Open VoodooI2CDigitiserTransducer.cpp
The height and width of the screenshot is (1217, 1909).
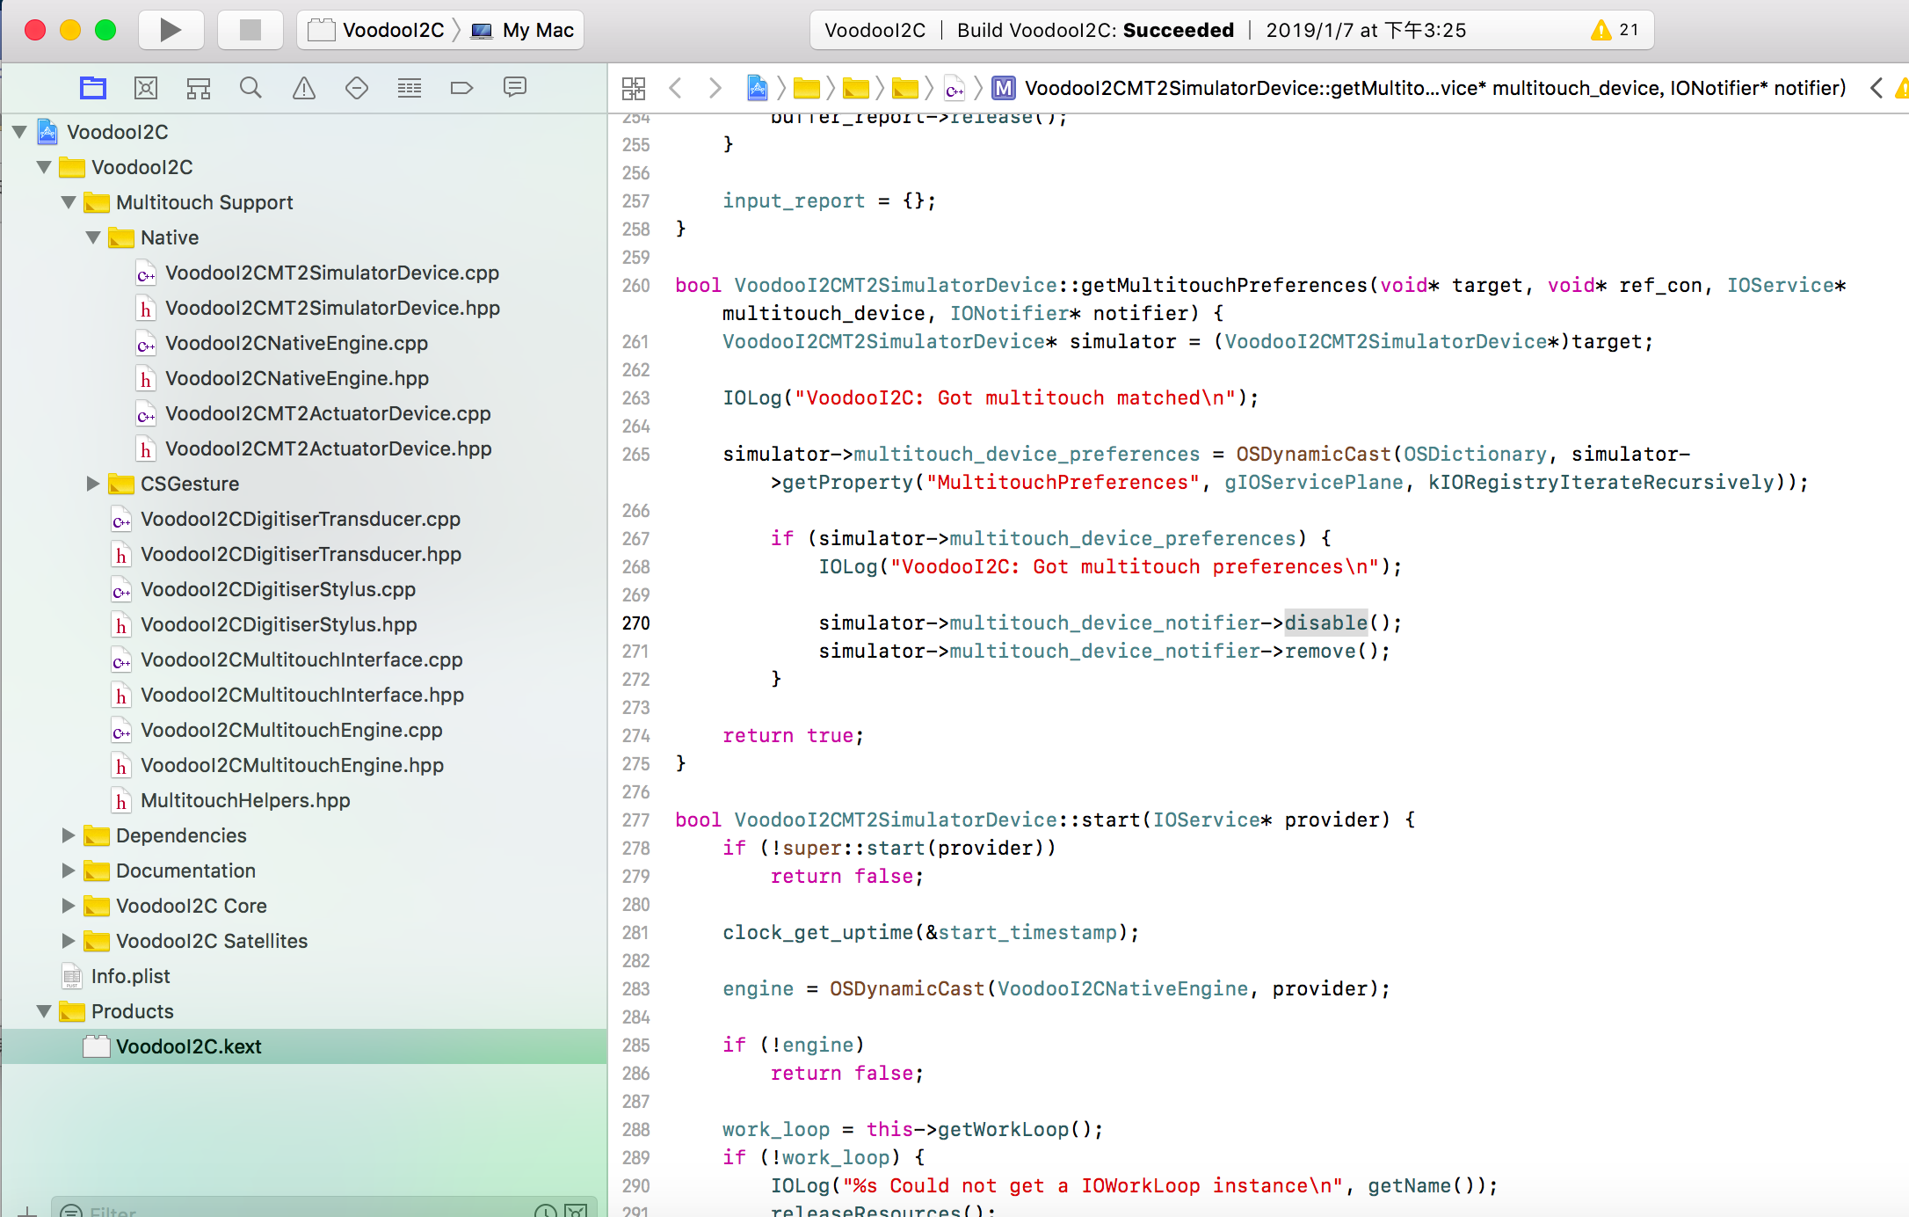pyautogui.click(x=301, y=519)
